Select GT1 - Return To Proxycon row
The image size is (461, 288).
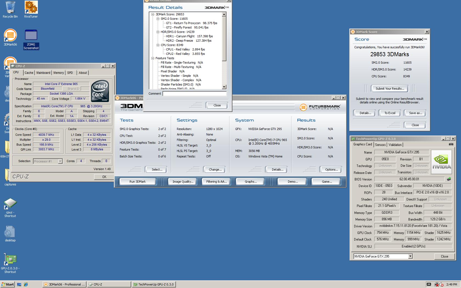192,23
